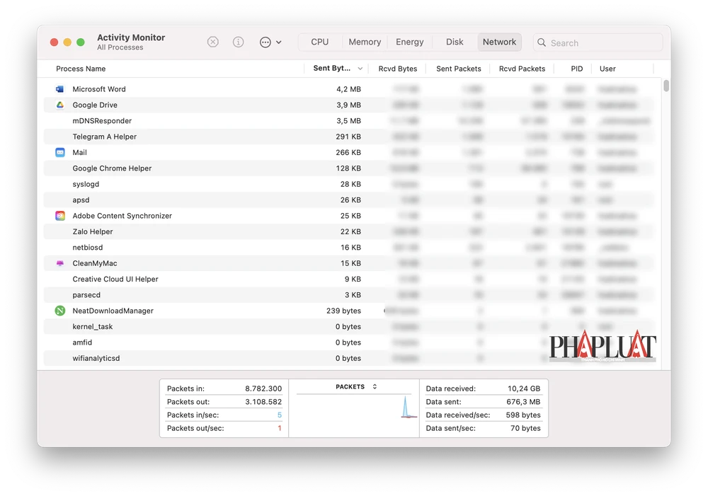This screenshot has width=708, height=496.
Task: Select the Disk tab
Action: 455,42
